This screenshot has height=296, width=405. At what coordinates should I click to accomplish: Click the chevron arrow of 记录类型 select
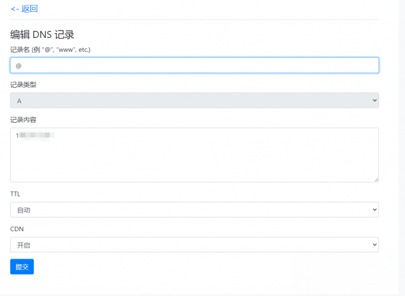pos(374,100)
